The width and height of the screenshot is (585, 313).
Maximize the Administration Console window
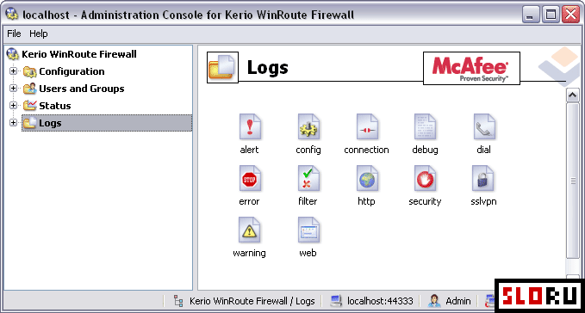tap(551, 15)
